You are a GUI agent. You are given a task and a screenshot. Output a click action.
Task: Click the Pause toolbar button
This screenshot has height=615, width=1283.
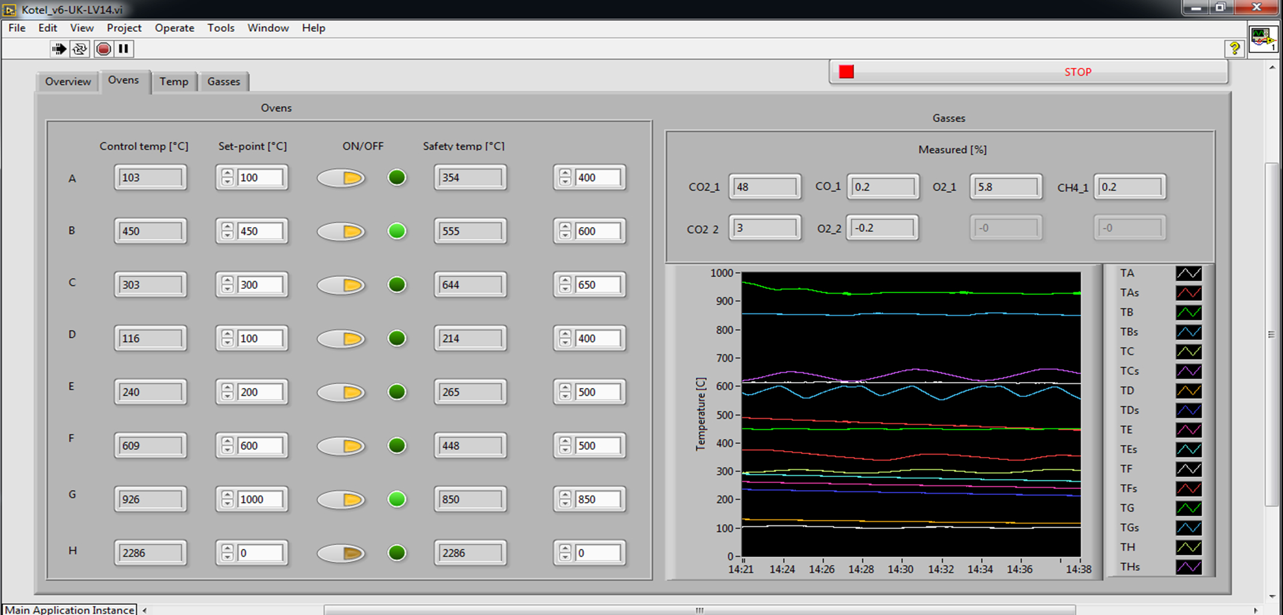pos(124,49)
